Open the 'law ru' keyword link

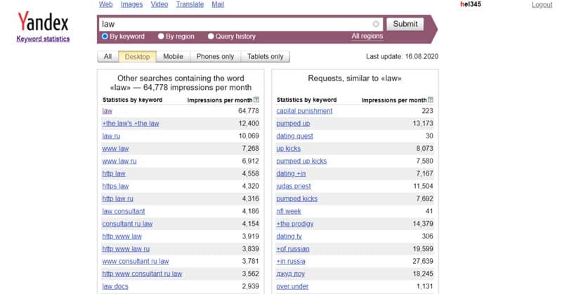tap(111, 136)
